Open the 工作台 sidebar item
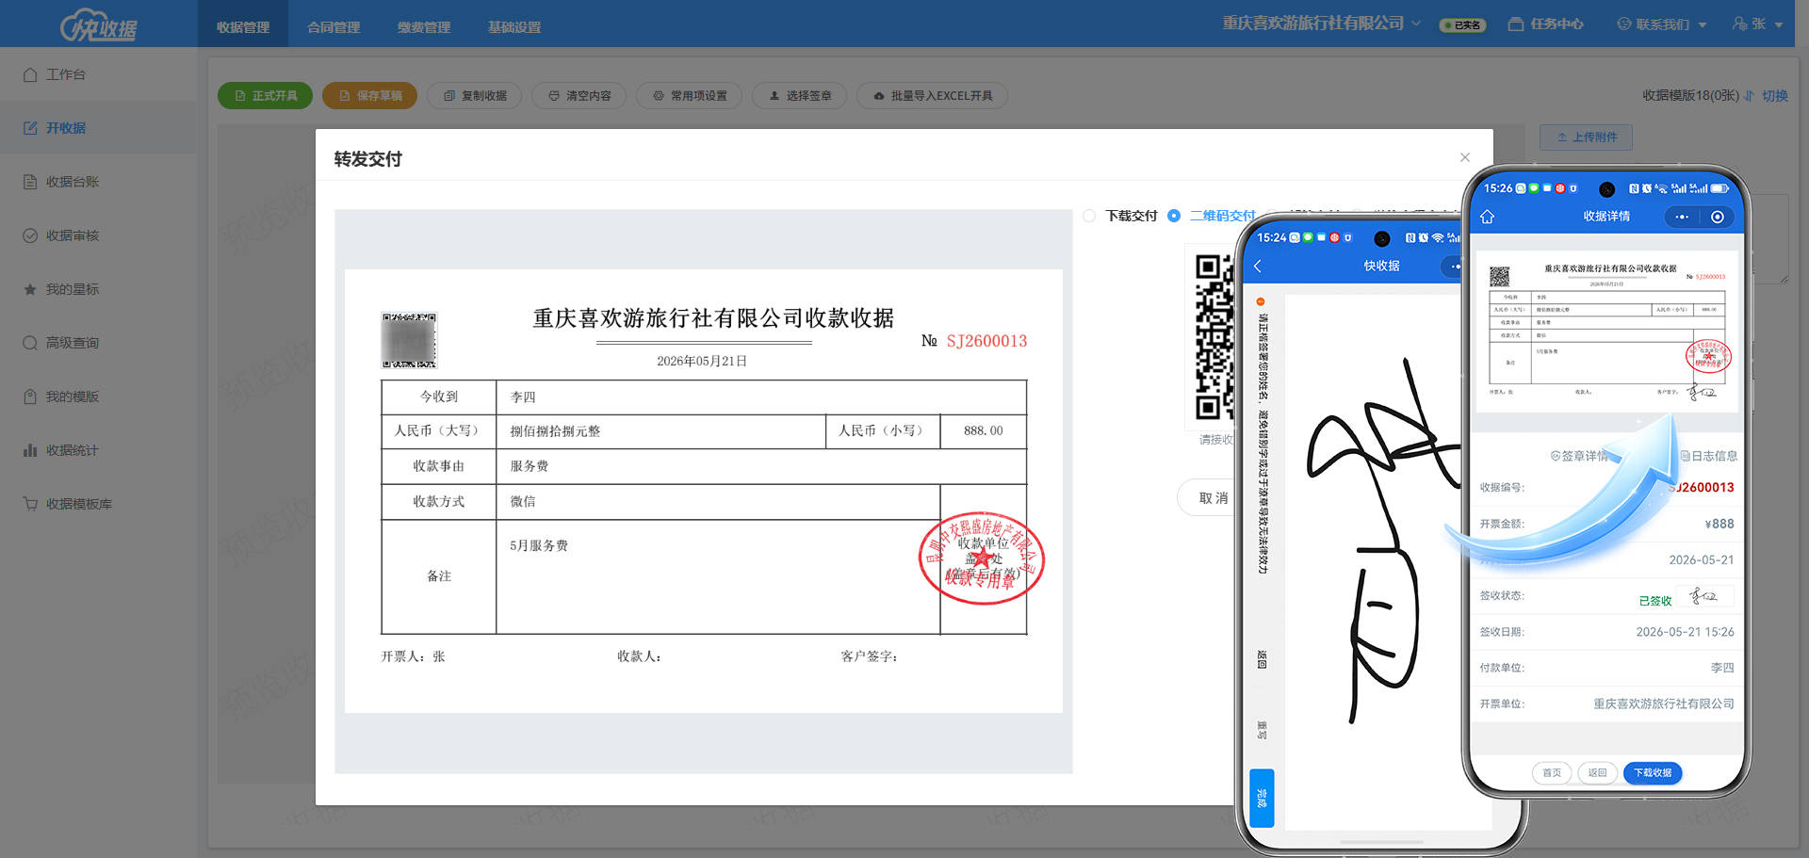 (x=55, y=74)
